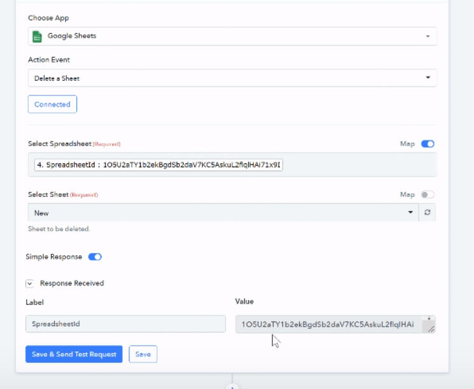Open the Select Sheet dropdown showing New

tap(223, 213)
